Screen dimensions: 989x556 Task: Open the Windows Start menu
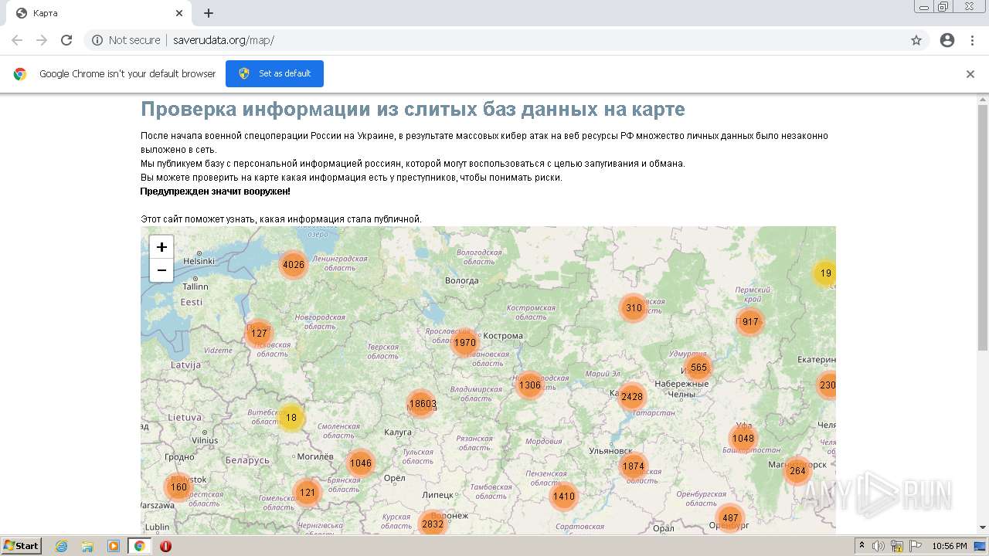click(21, 546)
